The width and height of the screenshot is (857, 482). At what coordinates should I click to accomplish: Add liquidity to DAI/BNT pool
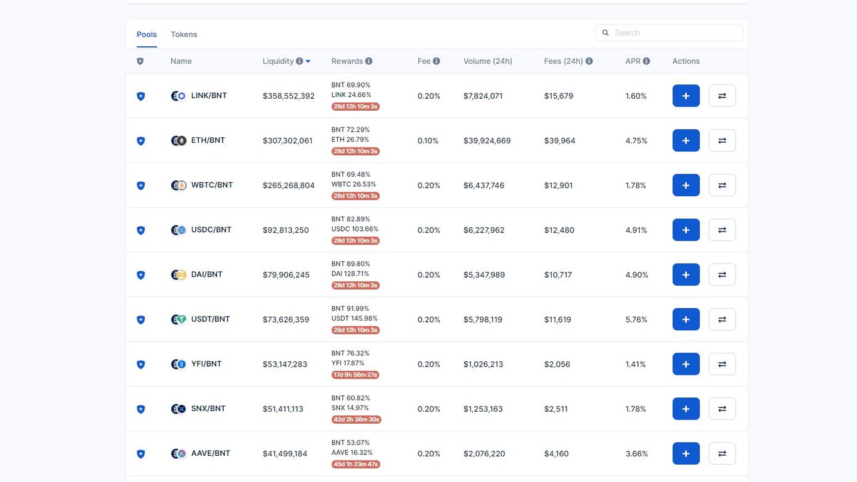[x=686, y=274]
